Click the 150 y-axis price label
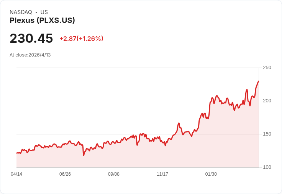Image resolution: width=282 pixels, height=194 pixels. click(267, 134)
